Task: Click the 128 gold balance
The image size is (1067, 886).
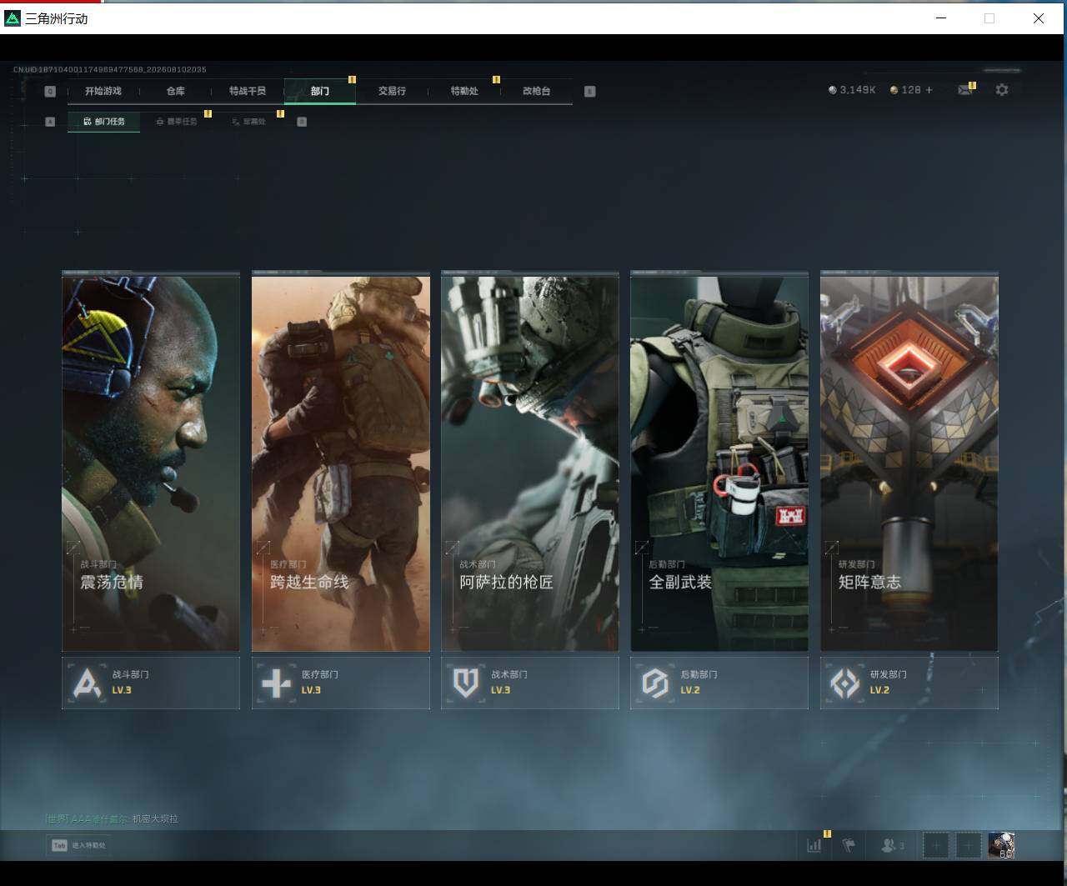Action: tap(911, 90)
